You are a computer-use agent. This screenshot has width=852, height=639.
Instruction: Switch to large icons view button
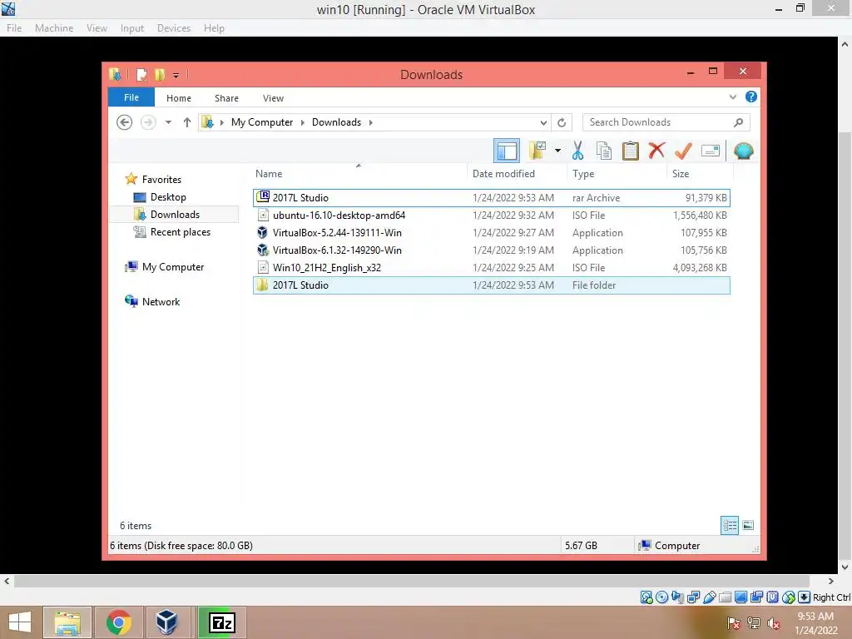[748, 526]
